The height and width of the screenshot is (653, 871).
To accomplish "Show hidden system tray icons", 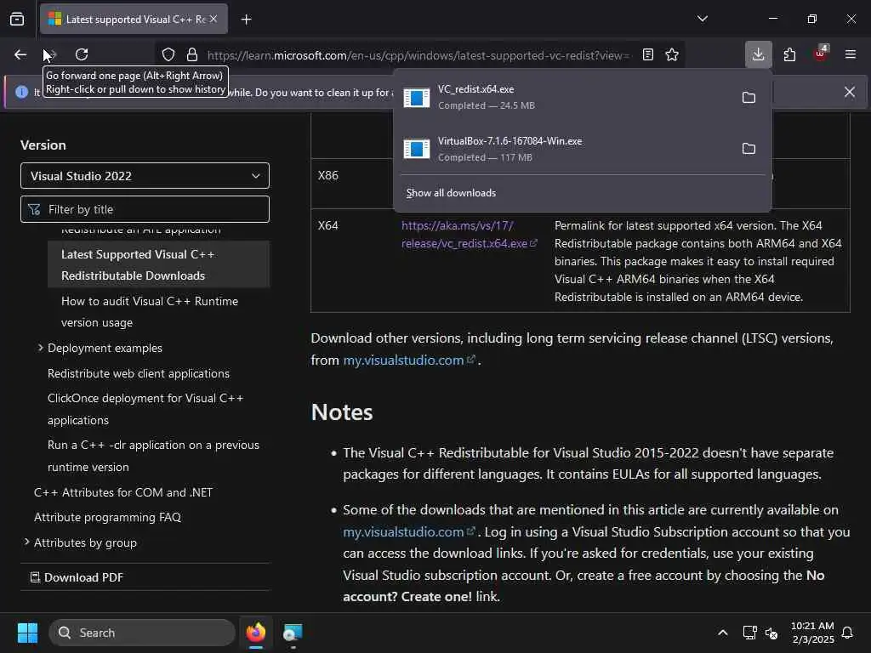I will (723, 633).
